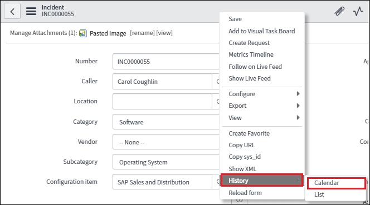Image resolution: width=370 pixels, height=205 pixels.
Task: Click the [view] attachment link
Action: coord(164,33)
